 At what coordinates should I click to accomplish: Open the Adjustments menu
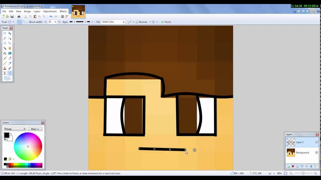[50, 11]
